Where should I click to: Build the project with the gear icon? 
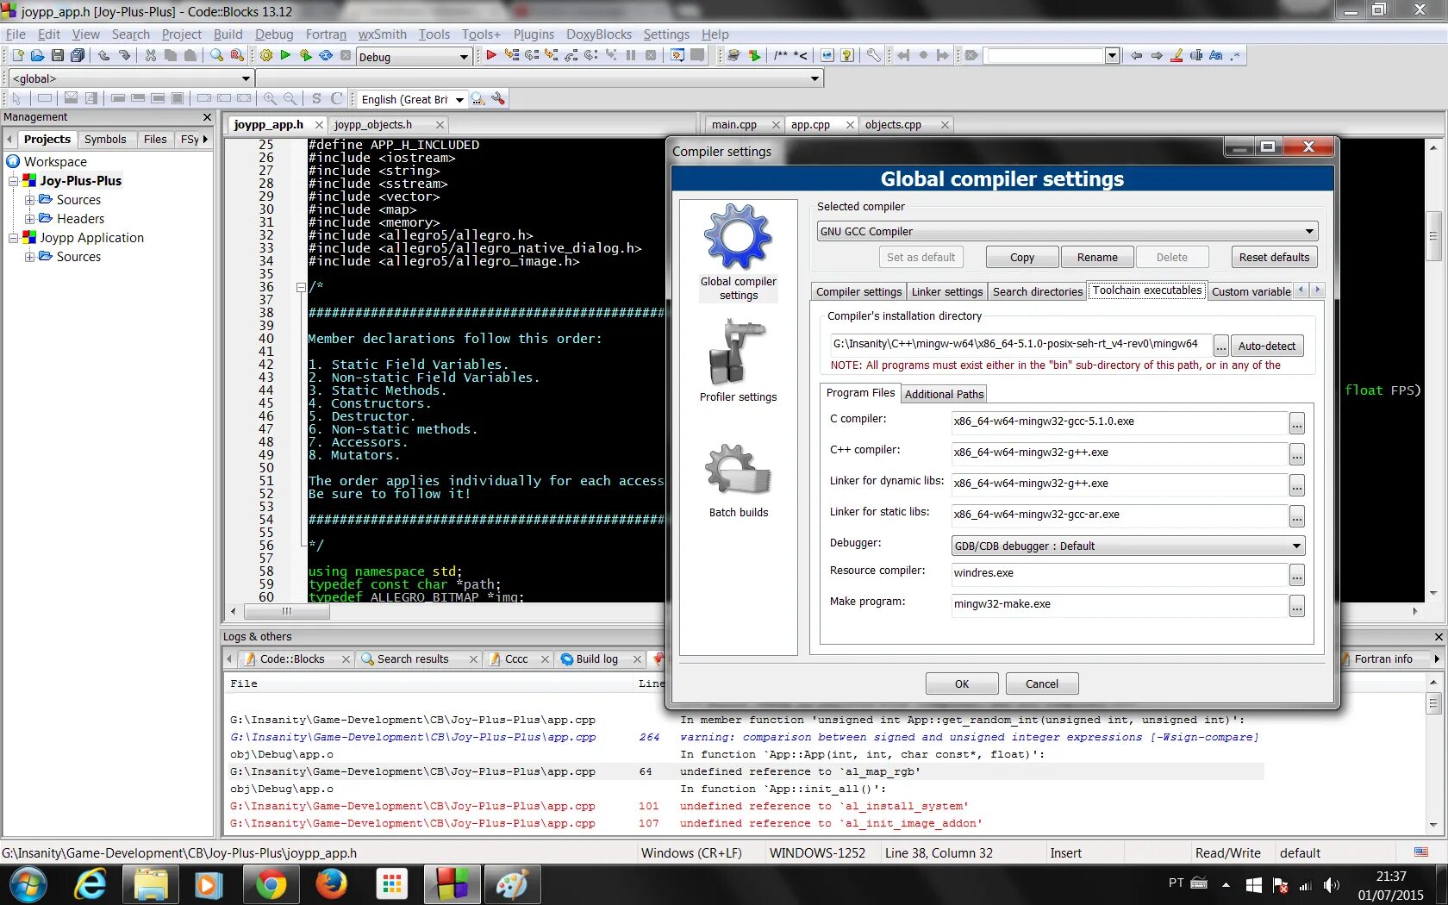[266, 56]
